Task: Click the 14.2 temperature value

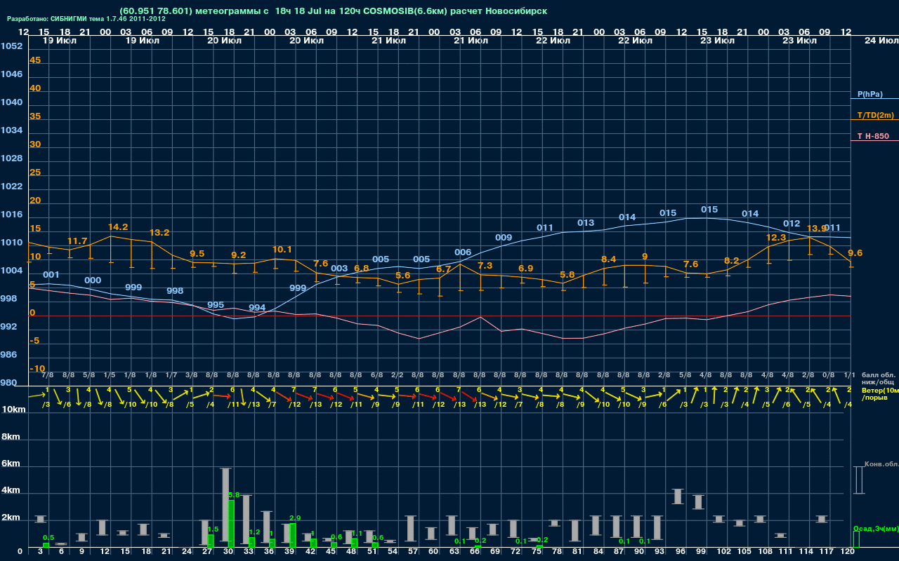Action: pyautogui.click(x=118, y=227)
